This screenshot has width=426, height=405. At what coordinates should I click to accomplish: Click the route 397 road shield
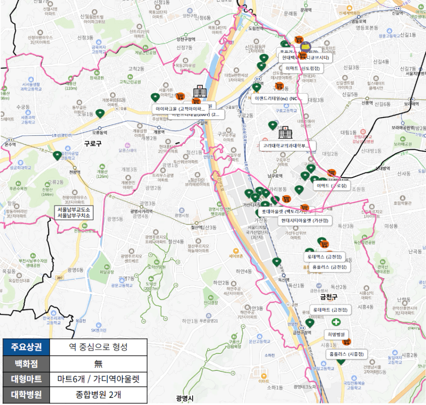[x=60, y=278]
